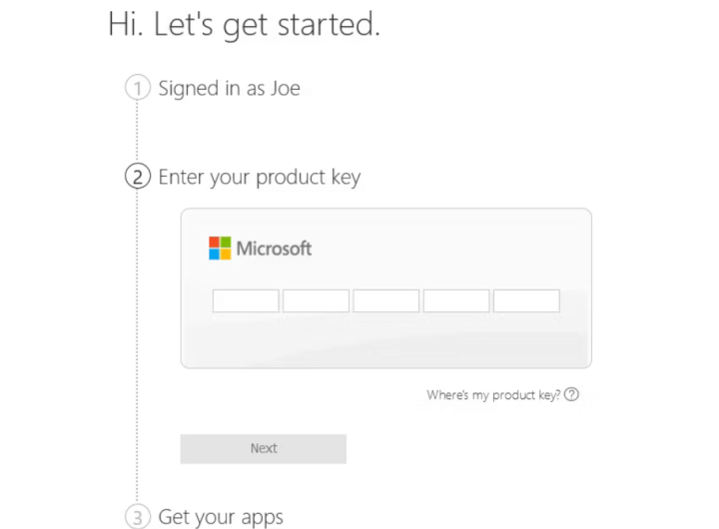The width and height of the screenshot is (719, 529).
Task: Select the fifth product key box
Action: point(526,300)
